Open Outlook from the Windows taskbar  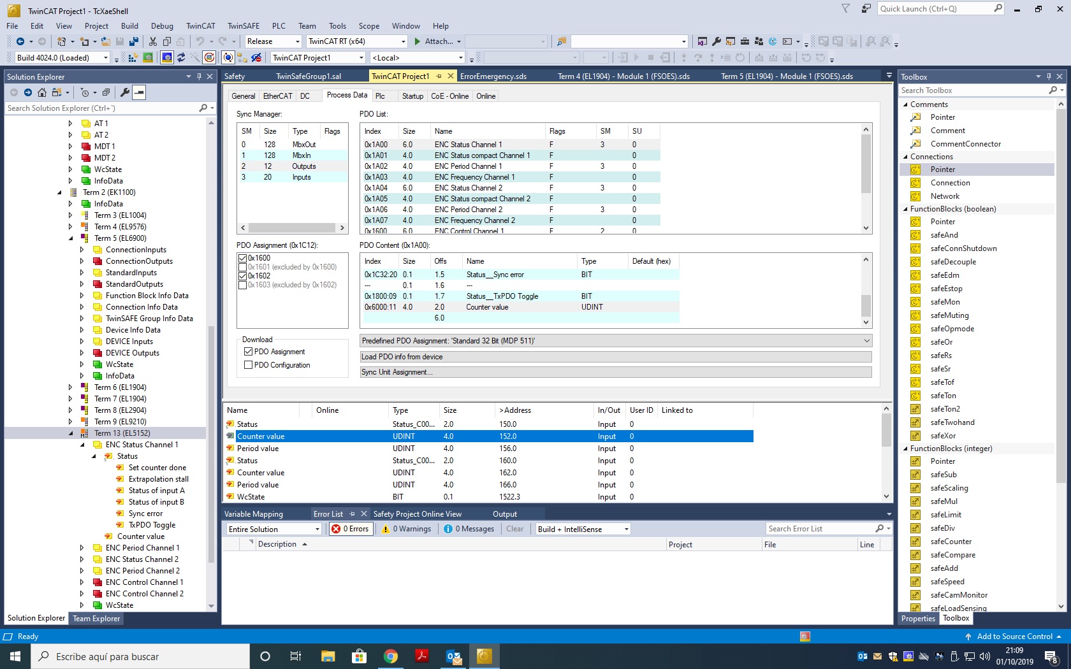click(453, 656)
